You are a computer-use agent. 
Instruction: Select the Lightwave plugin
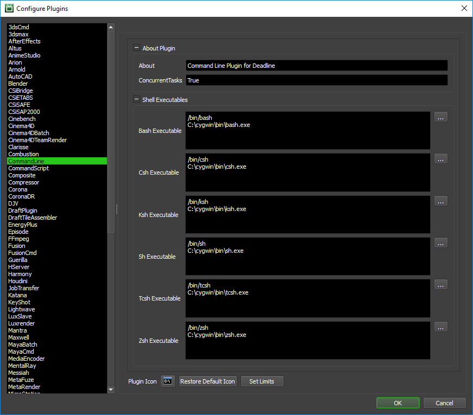pyautogui.click(x=57, y=309)
